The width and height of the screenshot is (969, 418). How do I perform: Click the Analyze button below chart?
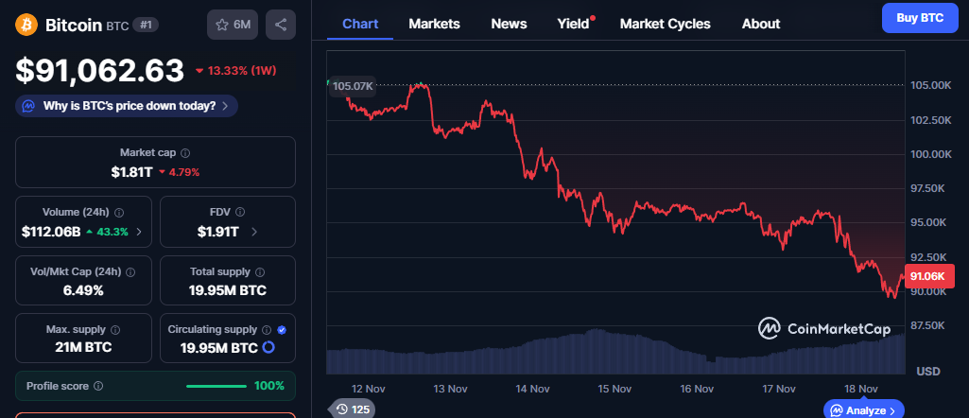(x=864, y=410)
